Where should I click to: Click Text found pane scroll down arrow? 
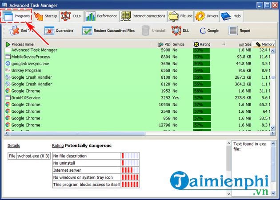(273, 193)
